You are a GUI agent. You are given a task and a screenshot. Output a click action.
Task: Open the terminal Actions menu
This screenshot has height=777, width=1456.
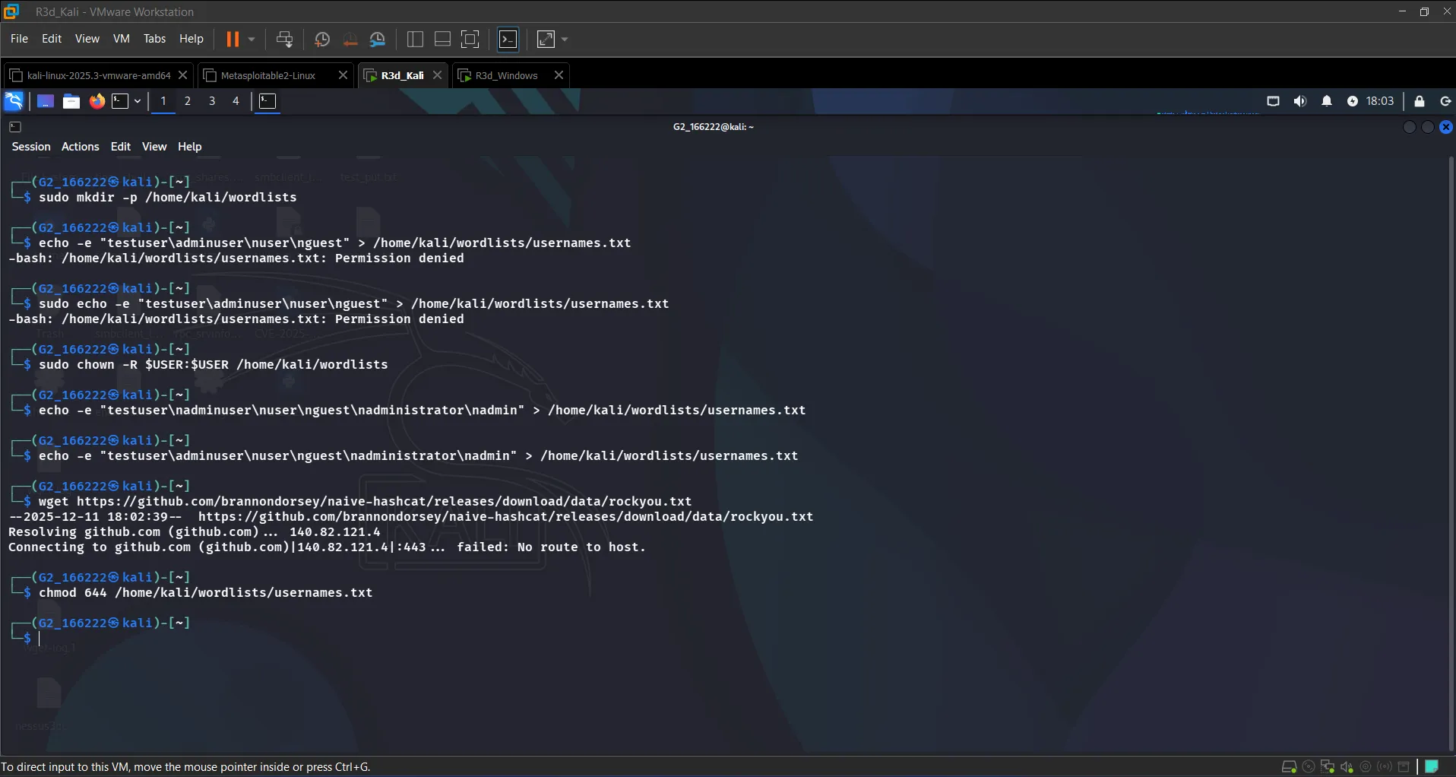point(81,147)
